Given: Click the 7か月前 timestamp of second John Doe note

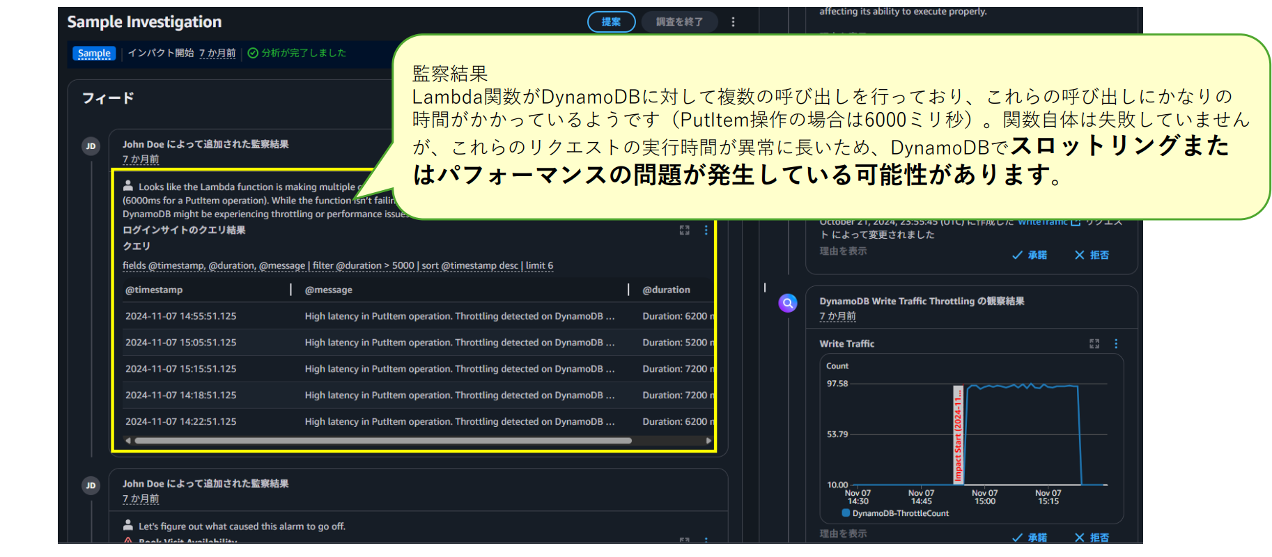Looking at the screenshot, I should tap(141, 499).
